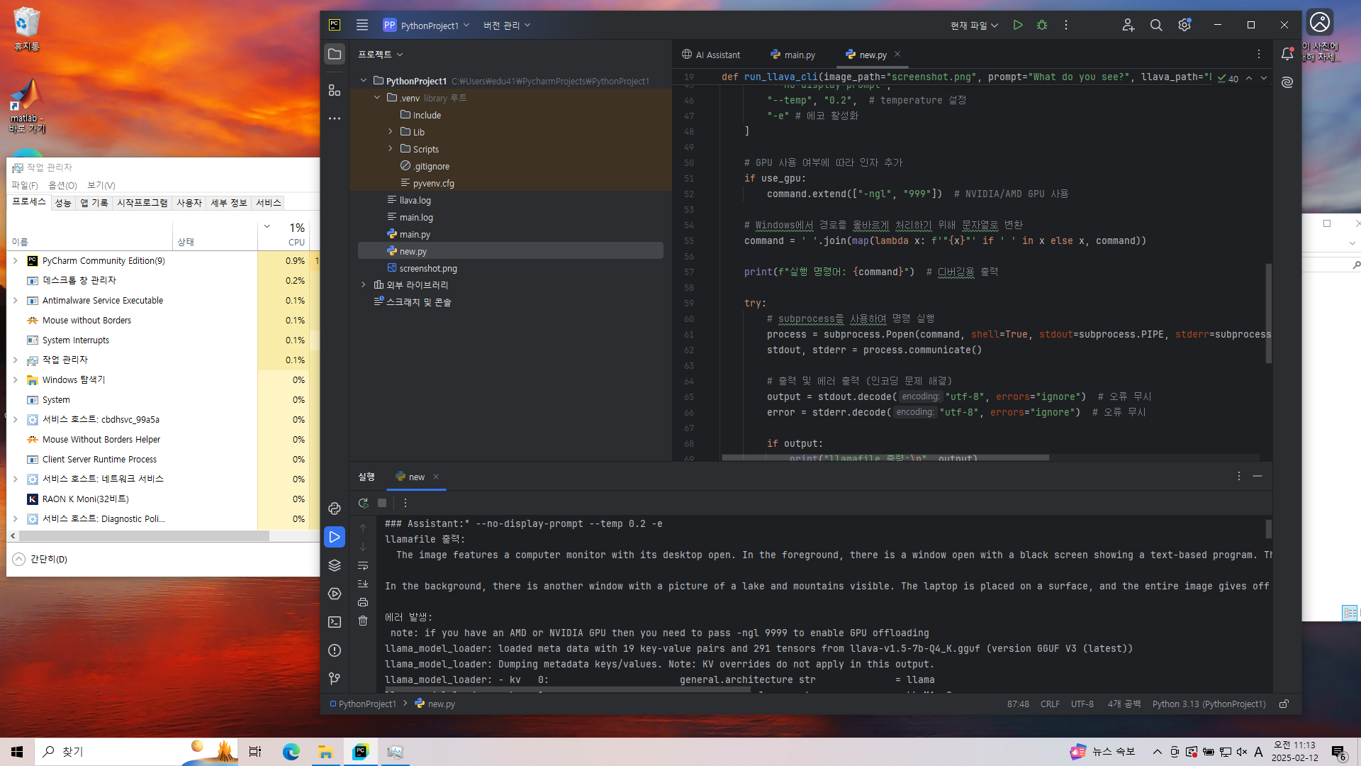Open the 현재 파일 run configuration dropdown
1361x766 pixels.
974,26
